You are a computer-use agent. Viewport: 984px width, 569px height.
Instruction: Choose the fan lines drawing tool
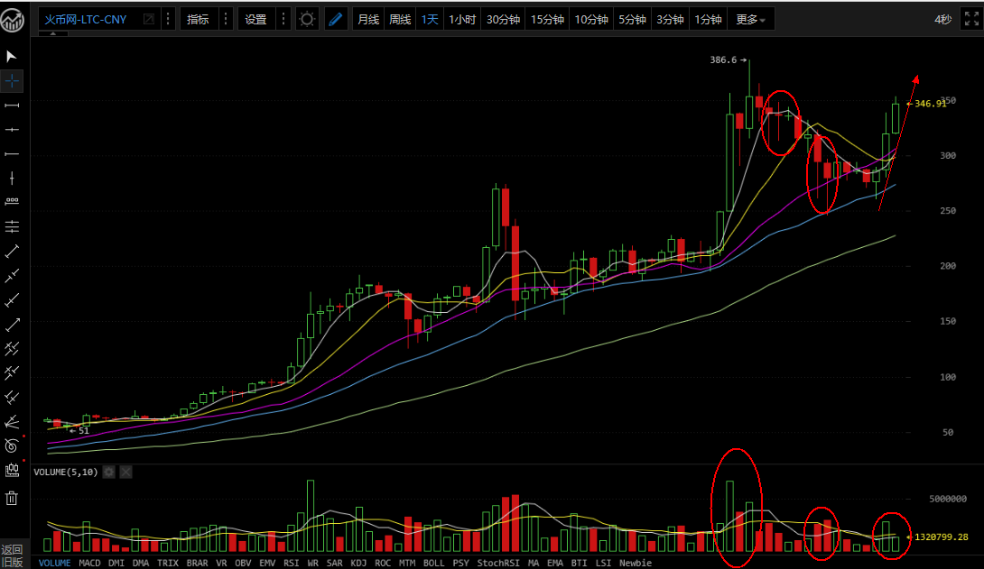pyautogui.click(x=12, y=422)
